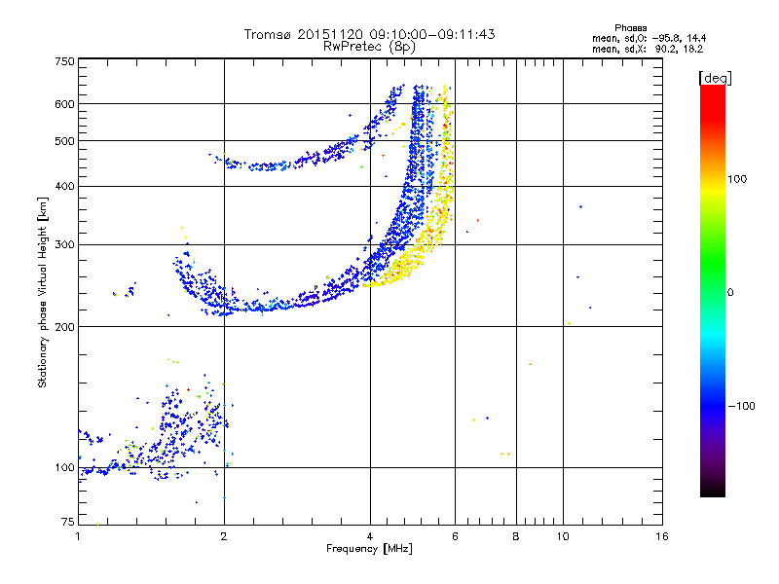Click y-axis tick label "300"

click(x=64, y=244)
